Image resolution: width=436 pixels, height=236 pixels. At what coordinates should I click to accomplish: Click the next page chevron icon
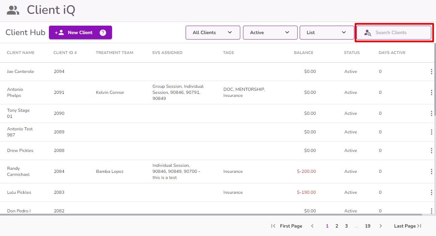tap(381, 226)
